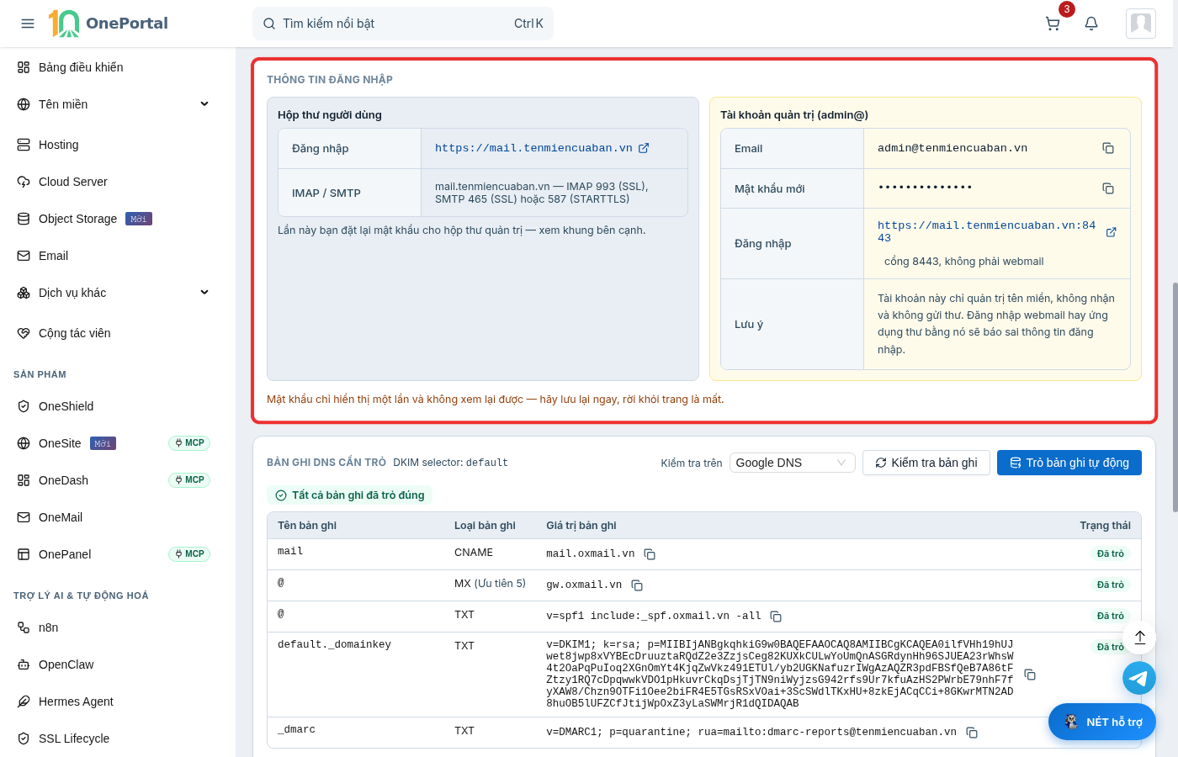Copy the new password value

tap(1108, 188)
